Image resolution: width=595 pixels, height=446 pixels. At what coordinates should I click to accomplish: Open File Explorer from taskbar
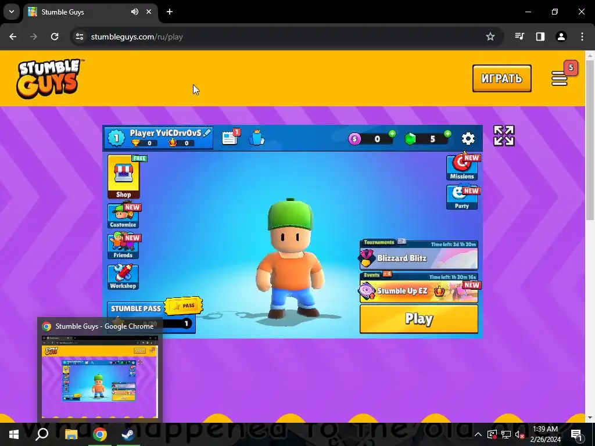coord(71,434)
